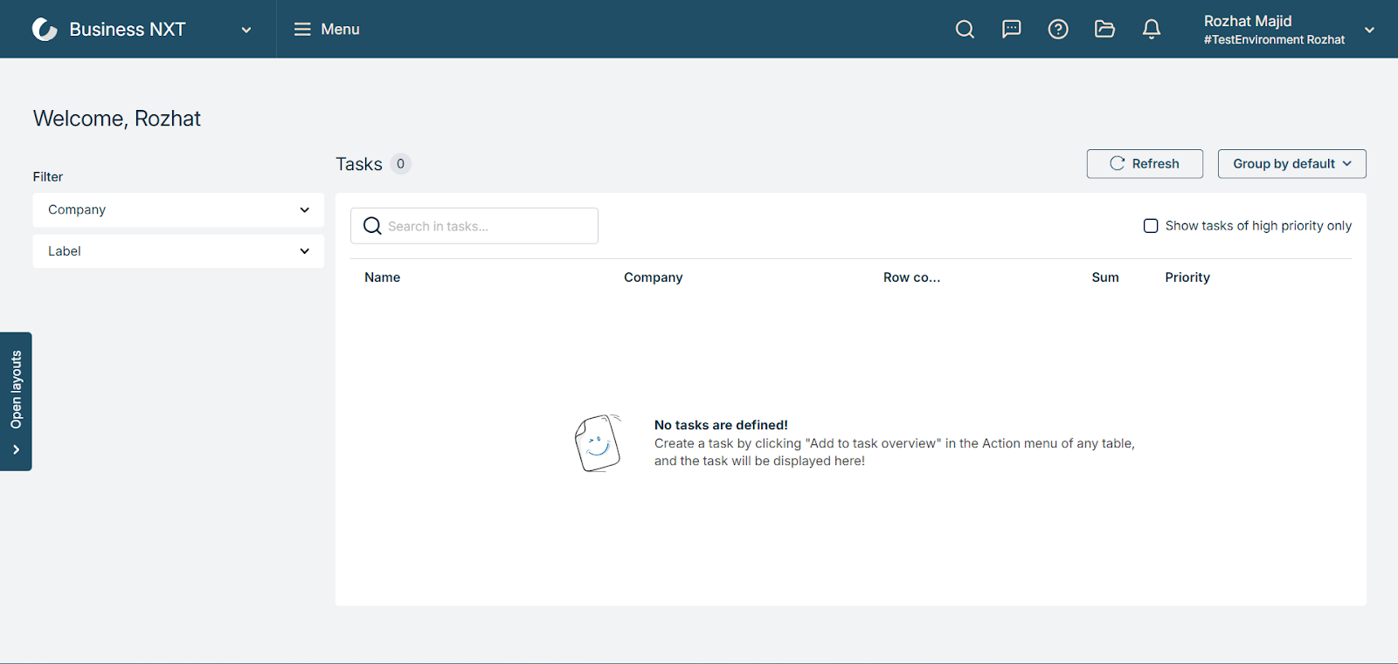
Task: Expand the Rozhat Majid user menu
Action: pos(1369,30)
